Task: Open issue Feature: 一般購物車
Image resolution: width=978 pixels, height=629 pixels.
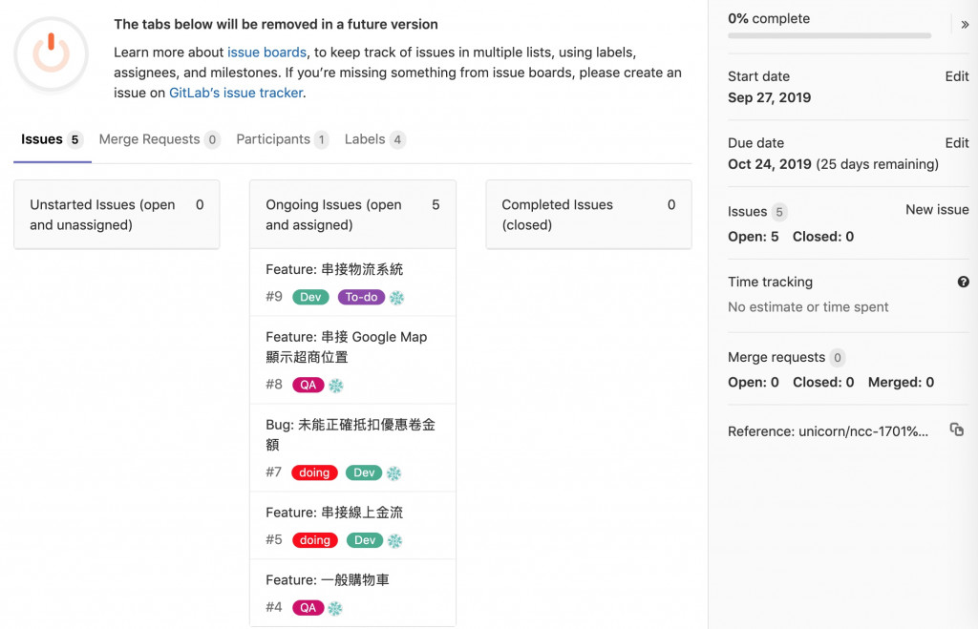Action: (x=328, y=579)
